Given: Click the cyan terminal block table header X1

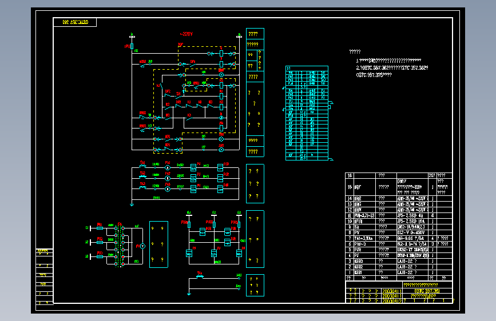Looking at the screenshot, I should click(x=307, y=68).
